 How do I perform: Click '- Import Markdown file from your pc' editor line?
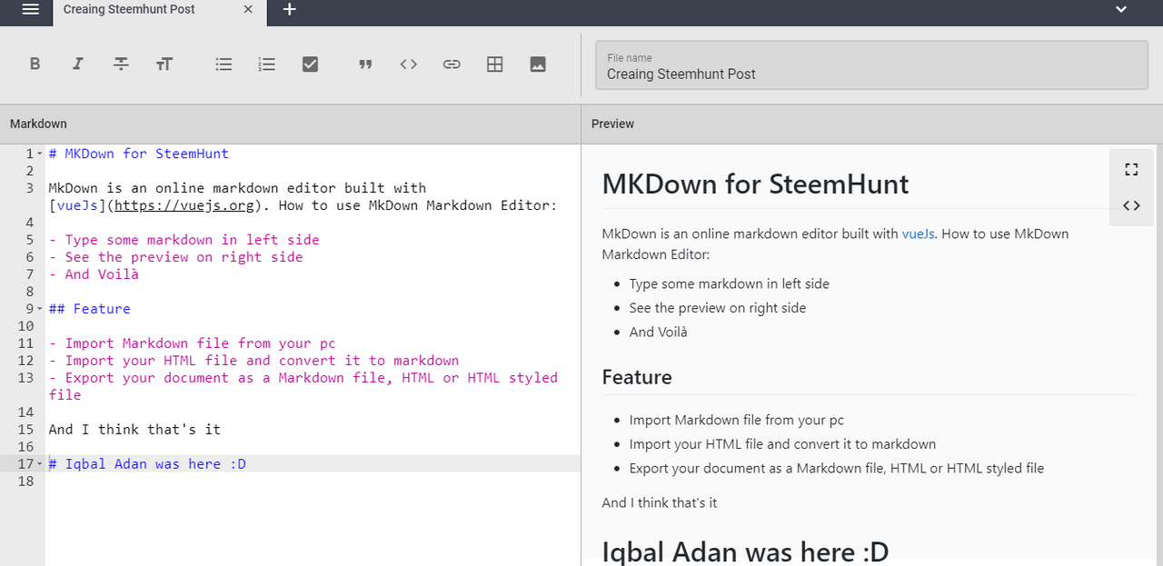[x=193, y=343]
